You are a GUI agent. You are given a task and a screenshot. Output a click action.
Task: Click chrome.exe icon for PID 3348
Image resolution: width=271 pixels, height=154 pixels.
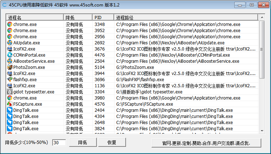(10, 25)
